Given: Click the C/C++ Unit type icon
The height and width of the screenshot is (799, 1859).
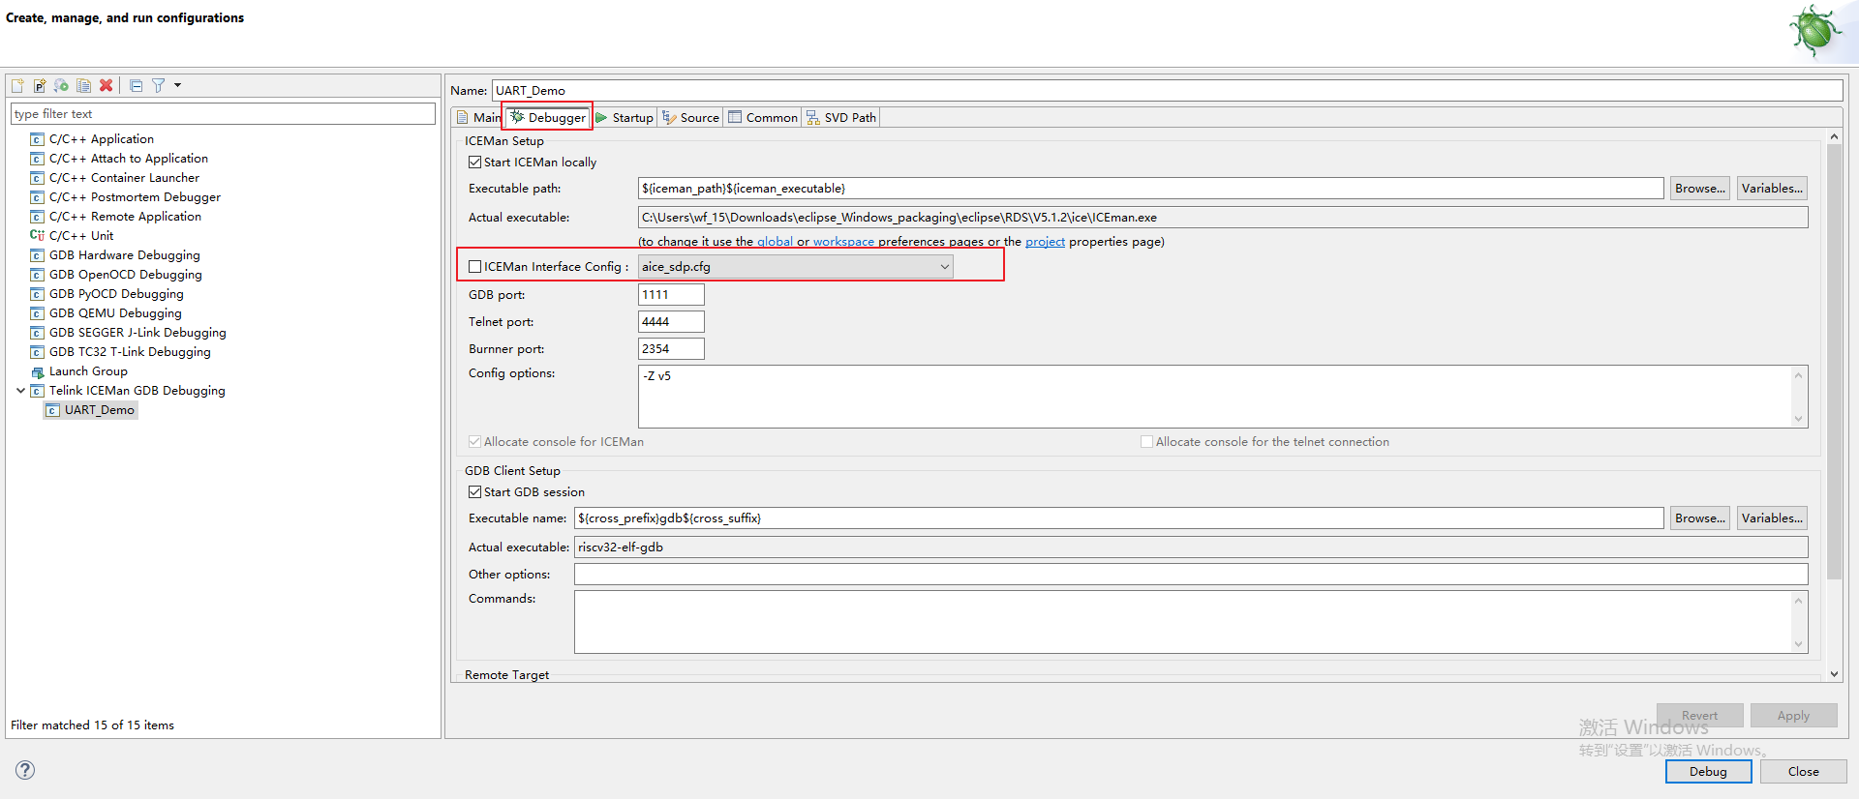Looking at the screenshot, I should 37,236.
